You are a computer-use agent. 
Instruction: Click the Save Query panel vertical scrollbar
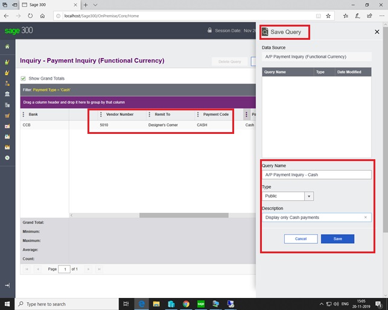pyautogui.click(x=385, y=130)
